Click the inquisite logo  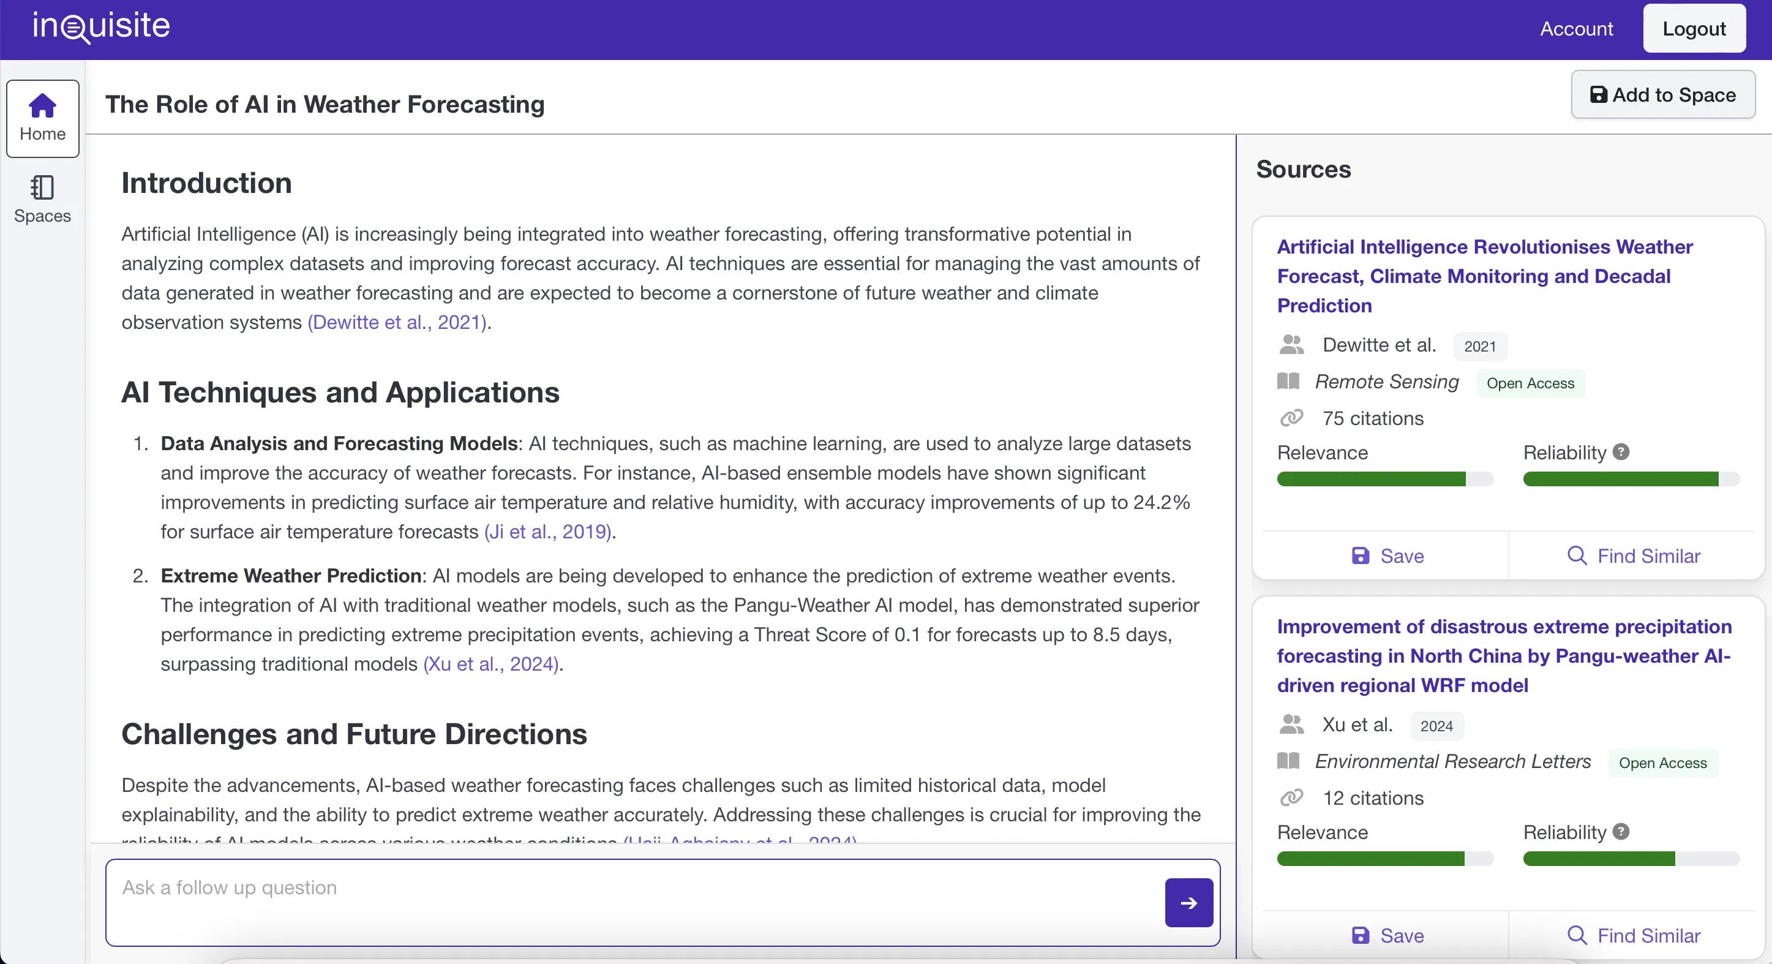[x=101, y=26]
